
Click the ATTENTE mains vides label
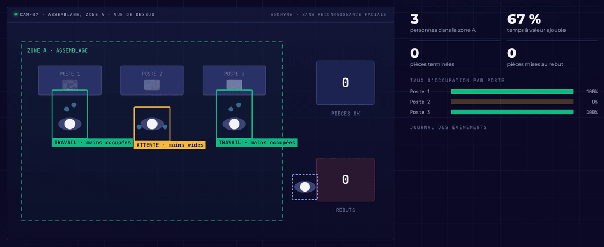click(170, 145)
